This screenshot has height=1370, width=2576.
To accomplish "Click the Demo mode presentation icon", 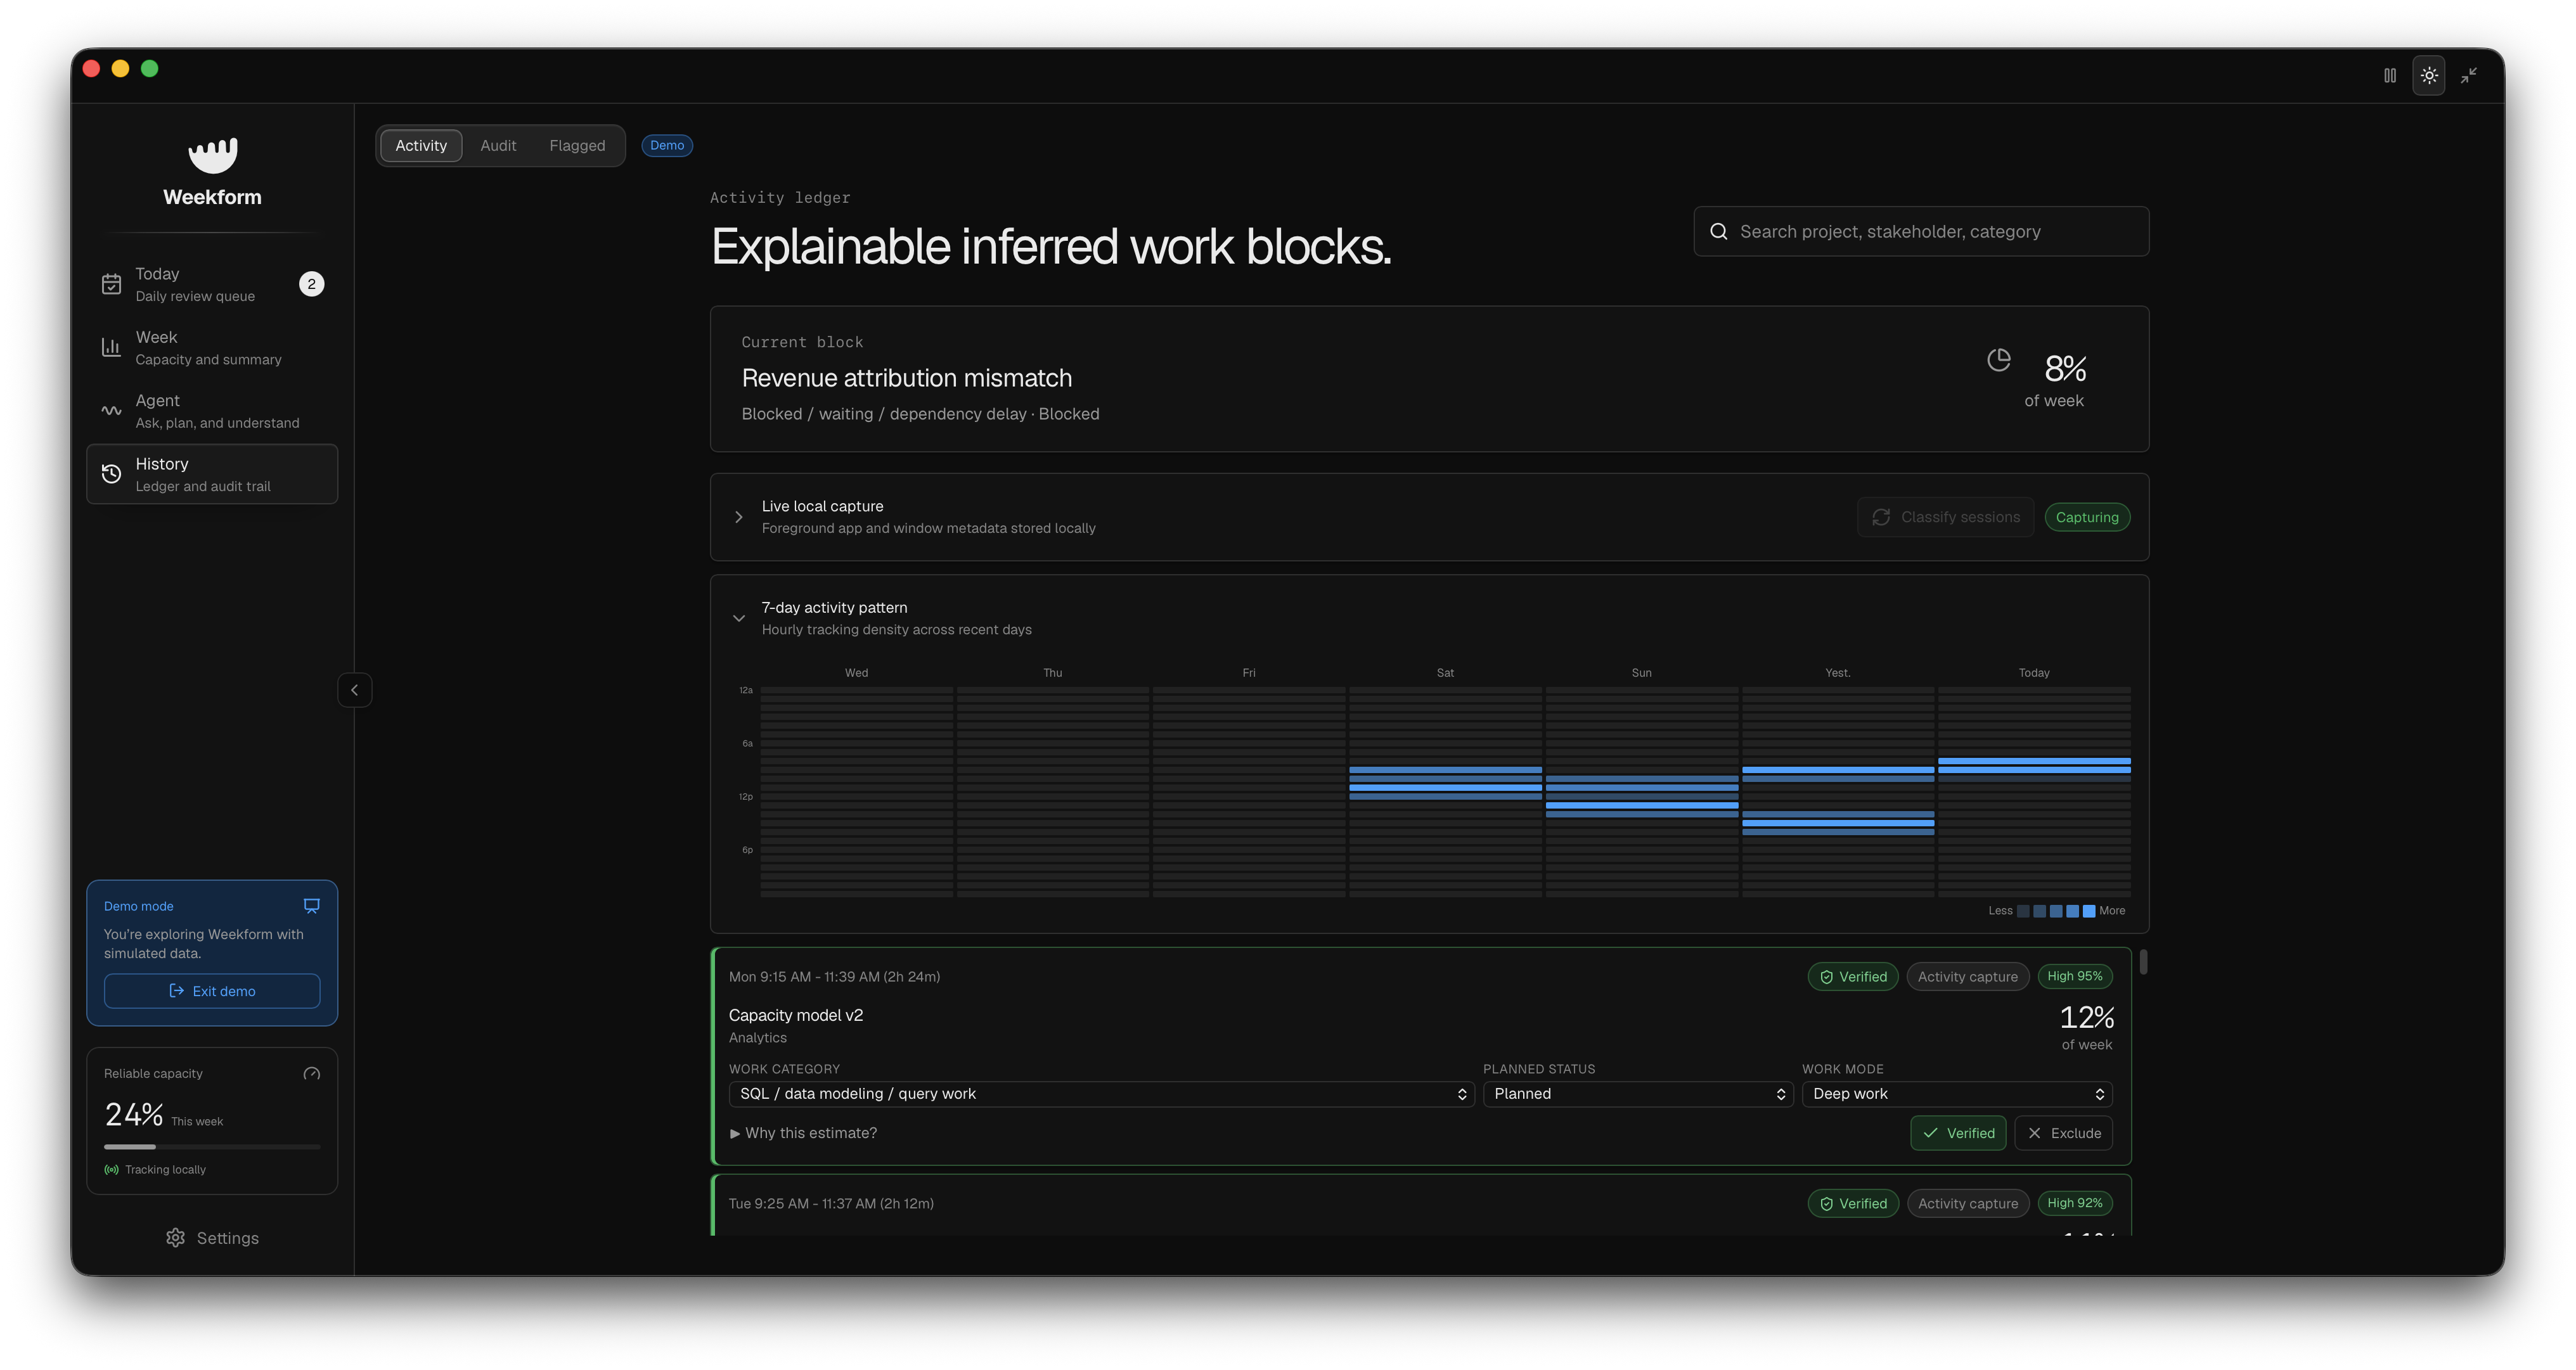I will coord(311,905).
